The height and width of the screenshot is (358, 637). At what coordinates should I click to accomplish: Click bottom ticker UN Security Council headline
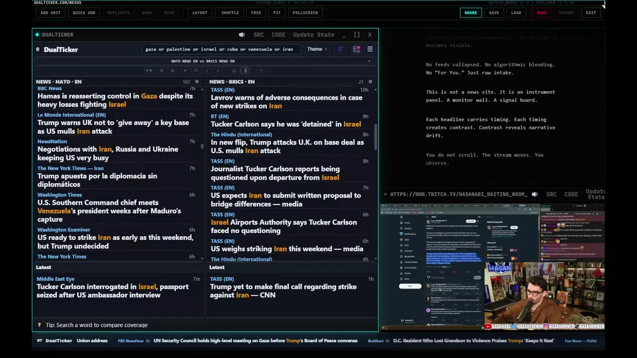pyautogui.click(x=255, y=341)
